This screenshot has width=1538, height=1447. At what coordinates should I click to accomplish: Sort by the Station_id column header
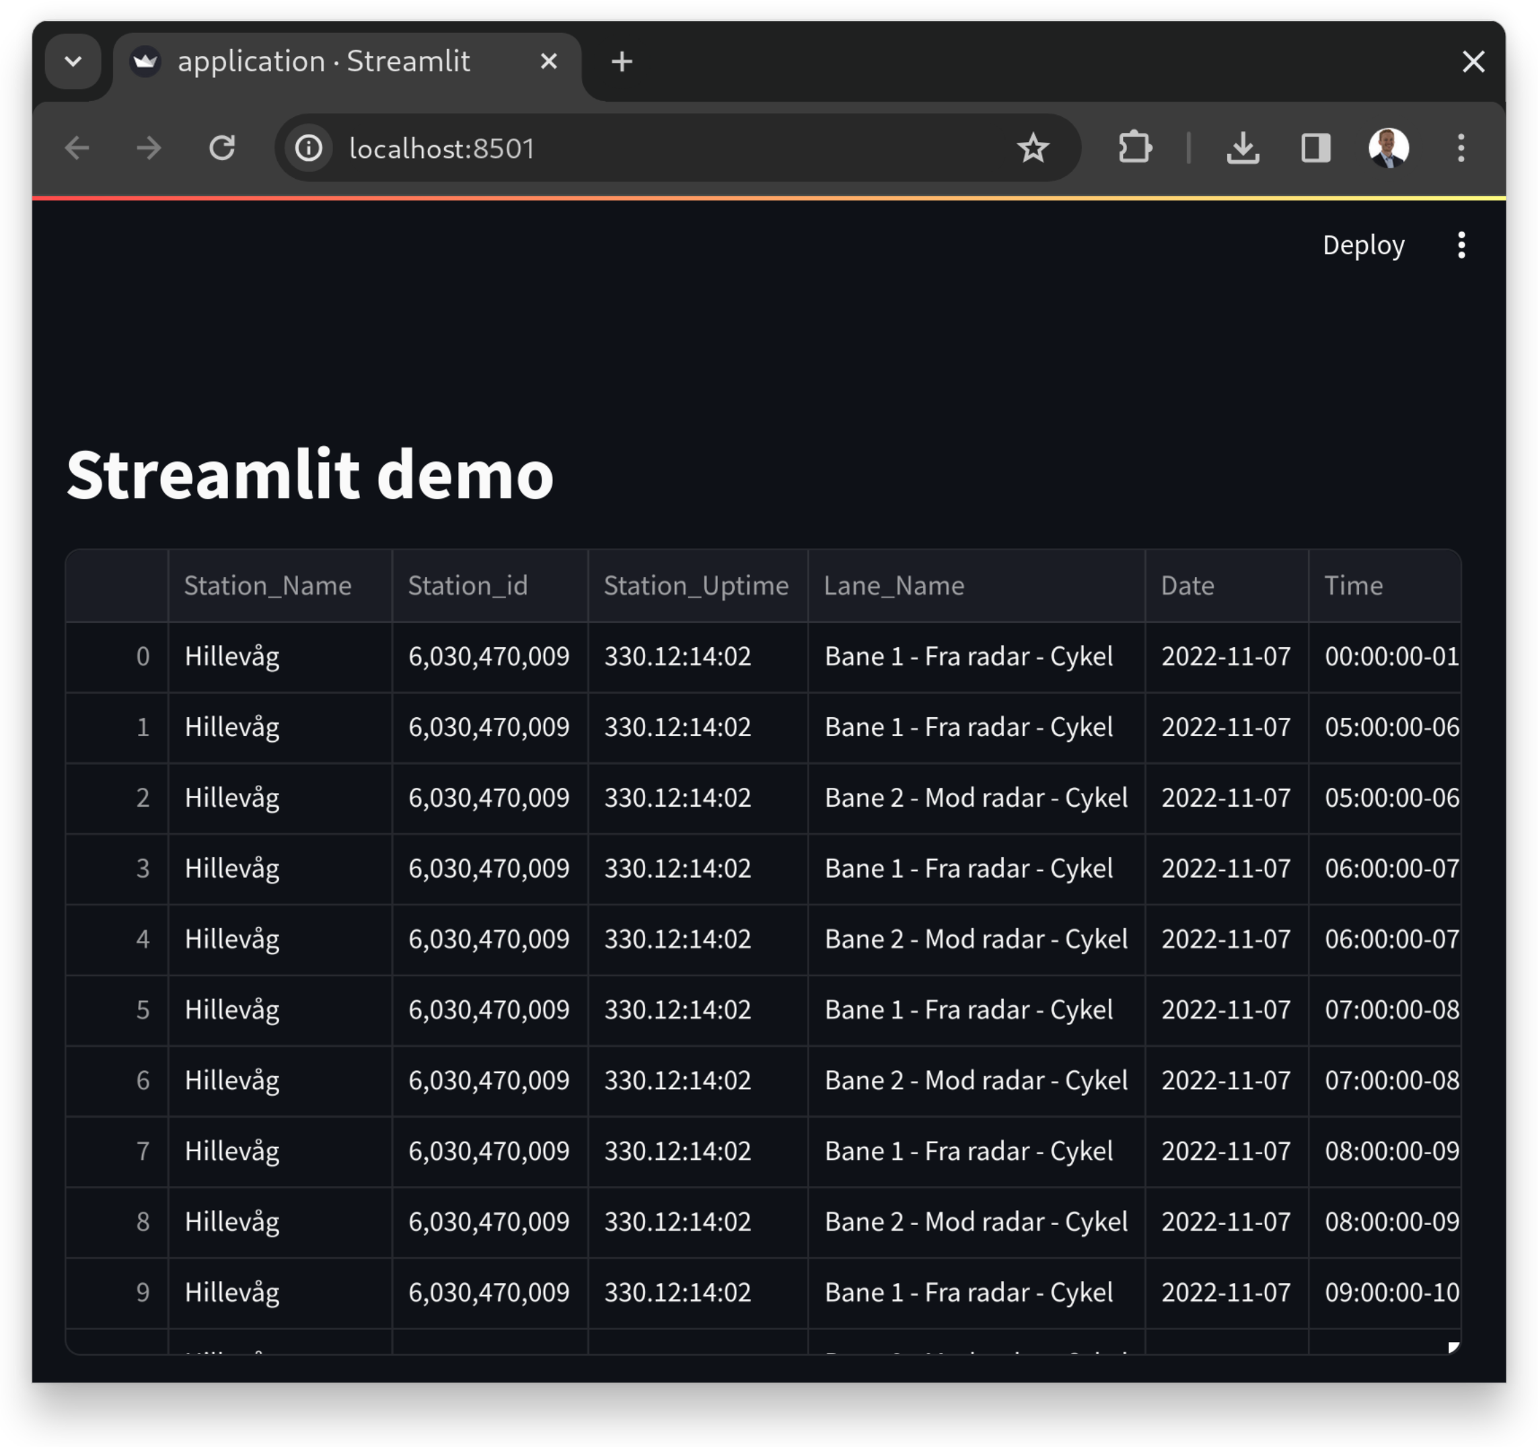coord(490,585)
